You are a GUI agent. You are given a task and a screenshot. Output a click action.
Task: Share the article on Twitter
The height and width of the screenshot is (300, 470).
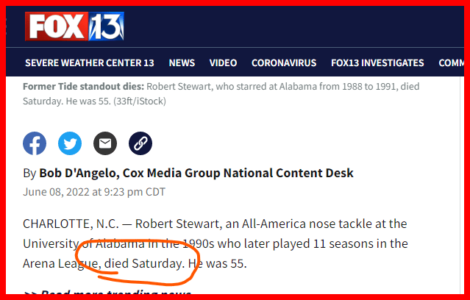tap(70, 143)
